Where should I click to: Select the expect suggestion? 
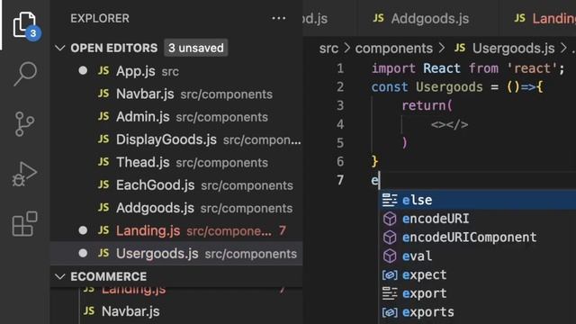pos(477,274)
